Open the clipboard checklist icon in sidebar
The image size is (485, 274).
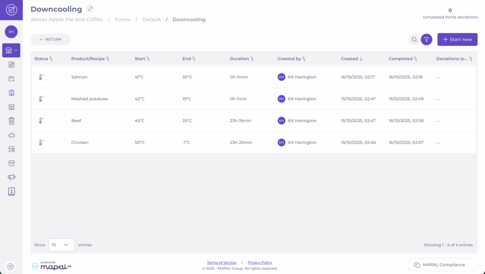[11, 93]
